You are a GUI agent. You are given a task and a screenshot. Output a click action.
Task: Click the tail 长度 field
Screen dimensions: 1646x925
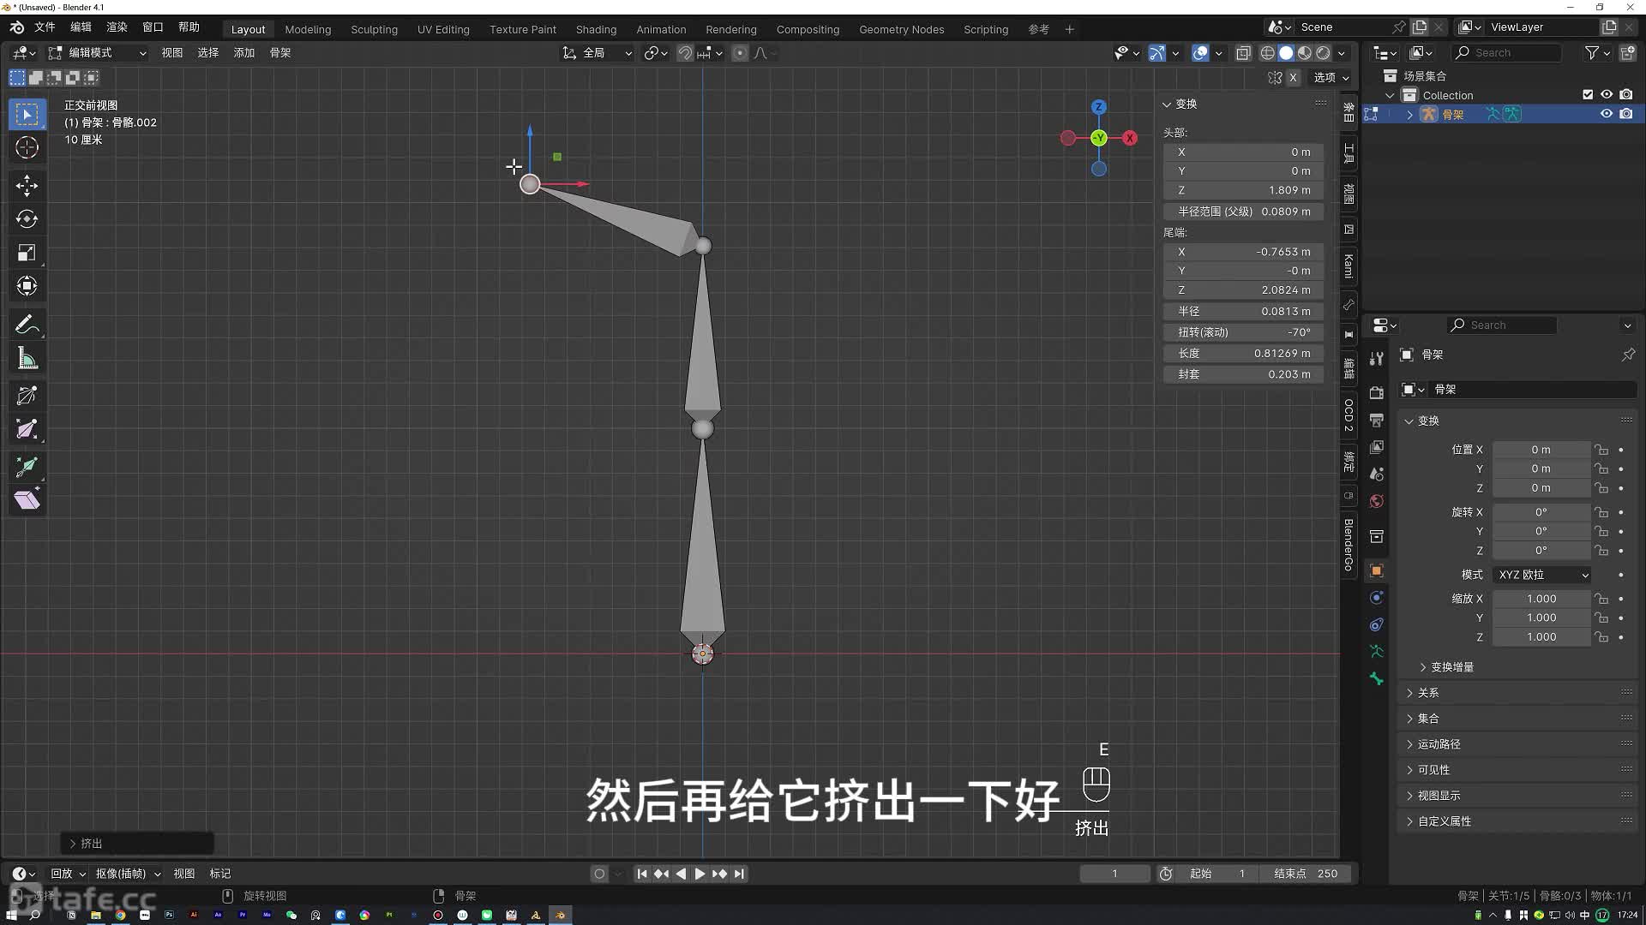click(x=1243, y=354)
